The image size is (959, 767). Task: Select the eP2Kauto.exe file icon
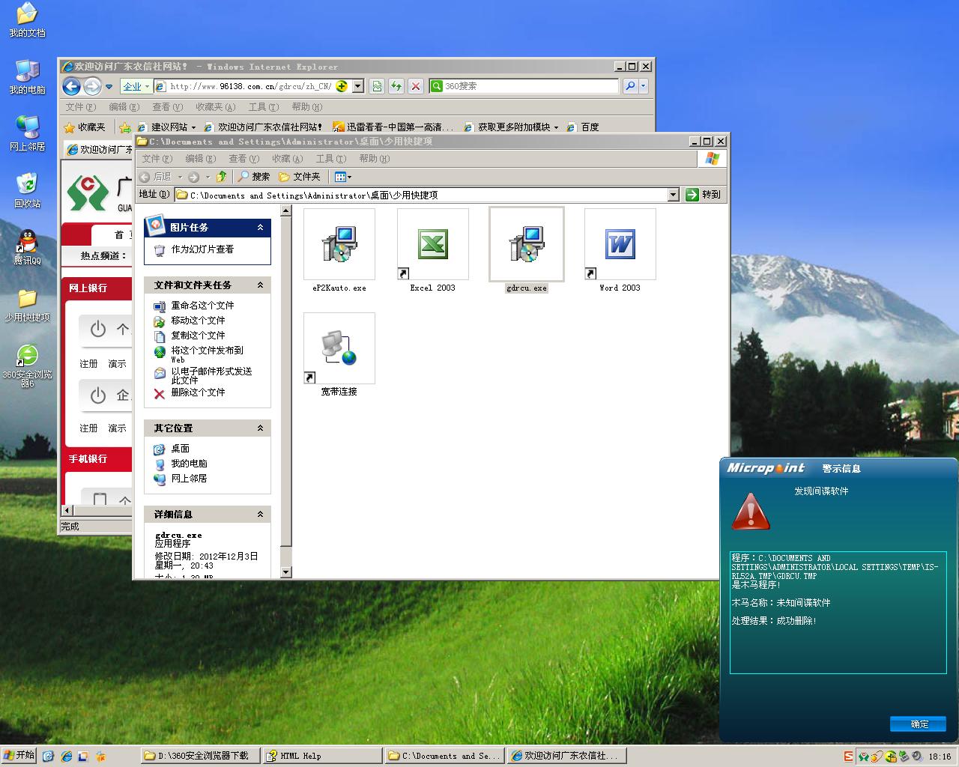coord(339,245)
